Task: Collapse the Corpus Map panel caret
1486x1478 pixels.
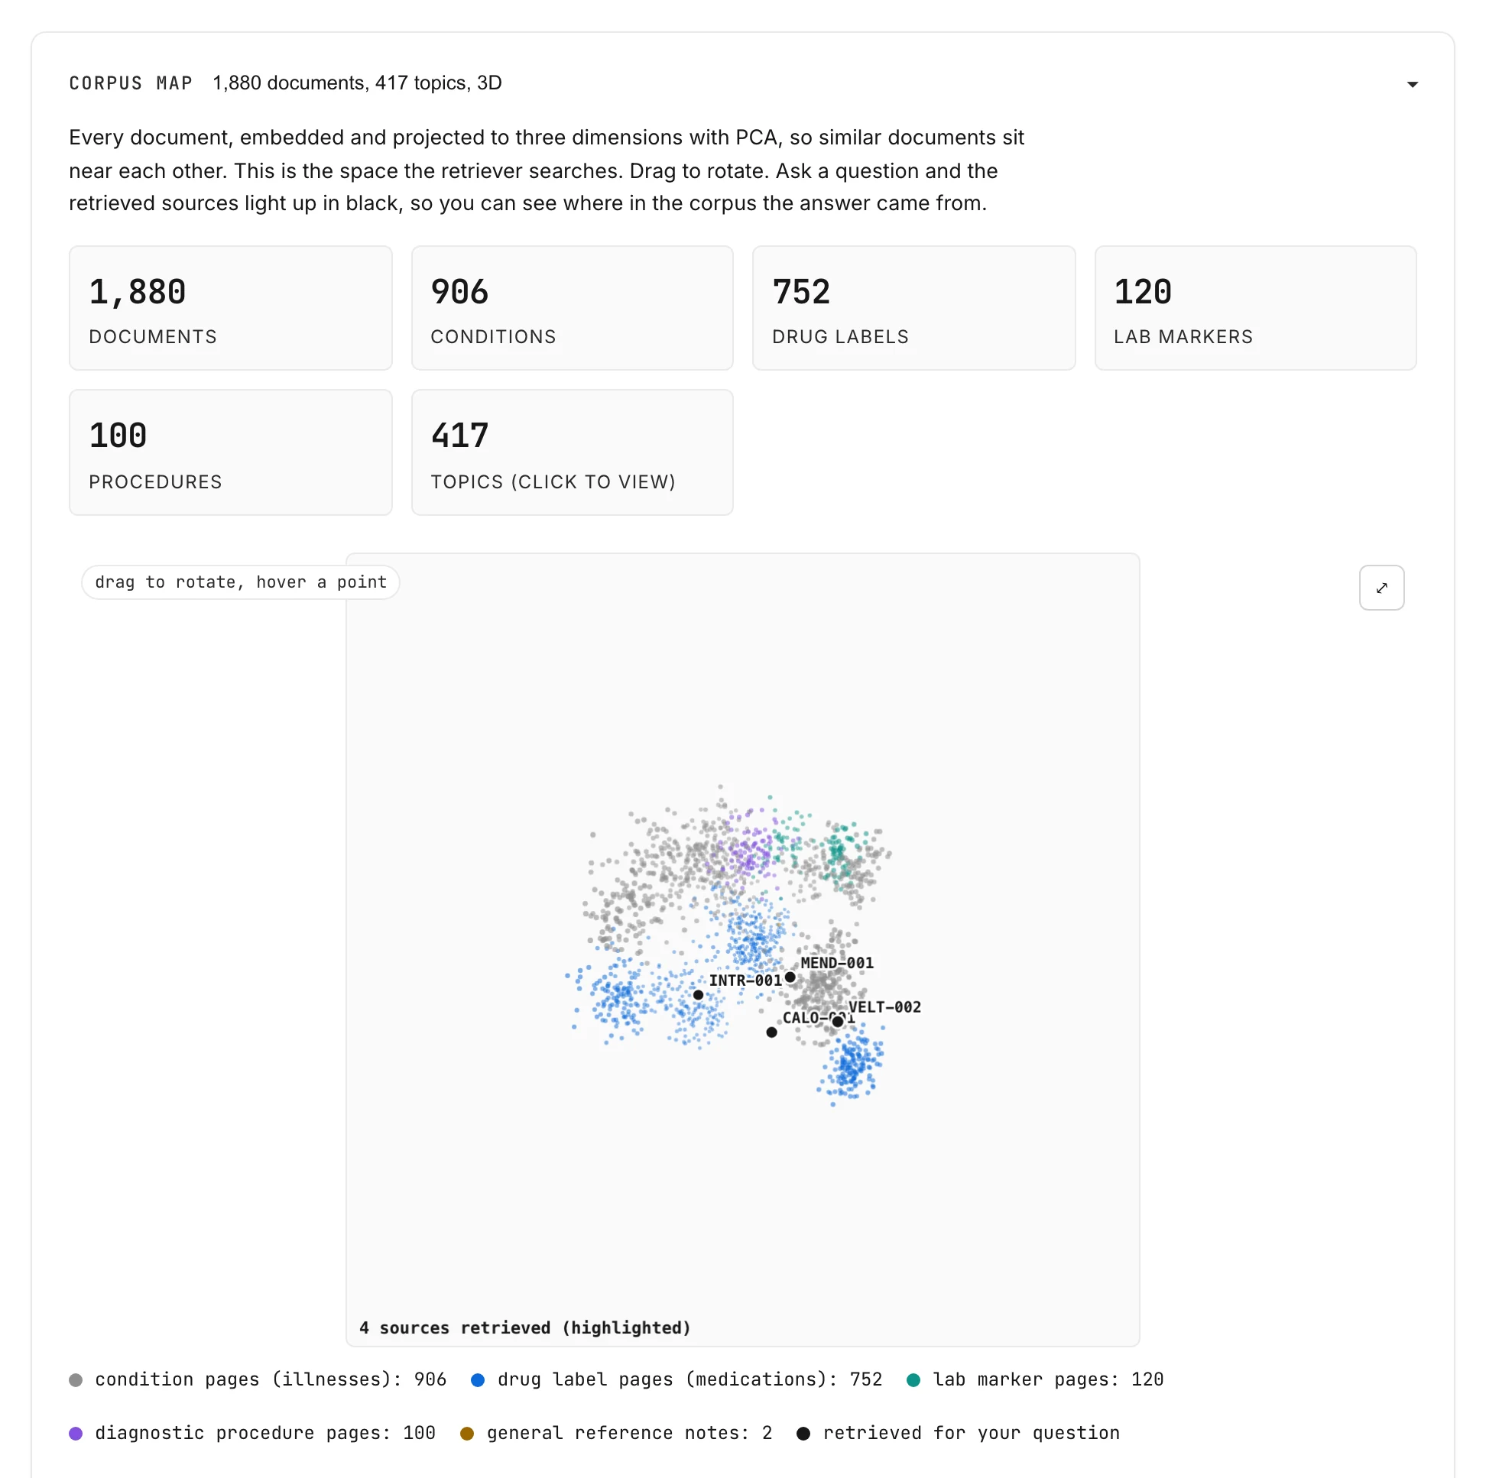Action: tap(1412, 84)
